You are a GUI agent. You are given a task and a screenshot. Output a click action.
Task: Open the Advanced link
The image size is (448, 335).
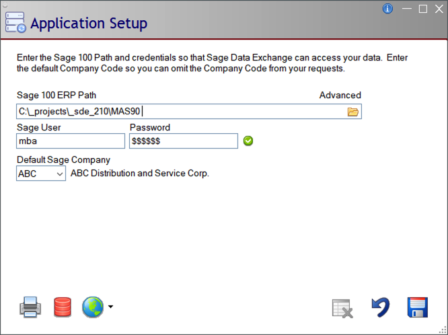click(340, 96)
